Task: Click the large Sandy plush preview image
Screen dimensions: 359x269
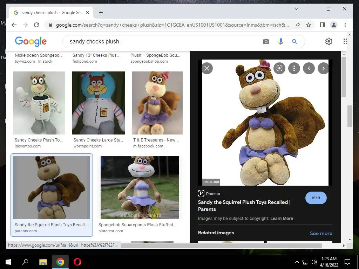Action: (x=265, y=123)
